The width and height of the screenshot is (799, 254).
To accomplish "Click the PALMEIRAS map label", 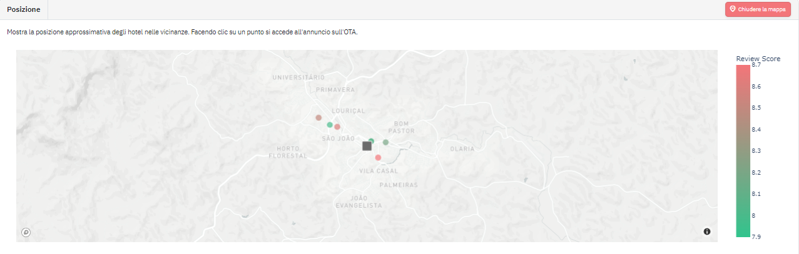I will 399,185.
